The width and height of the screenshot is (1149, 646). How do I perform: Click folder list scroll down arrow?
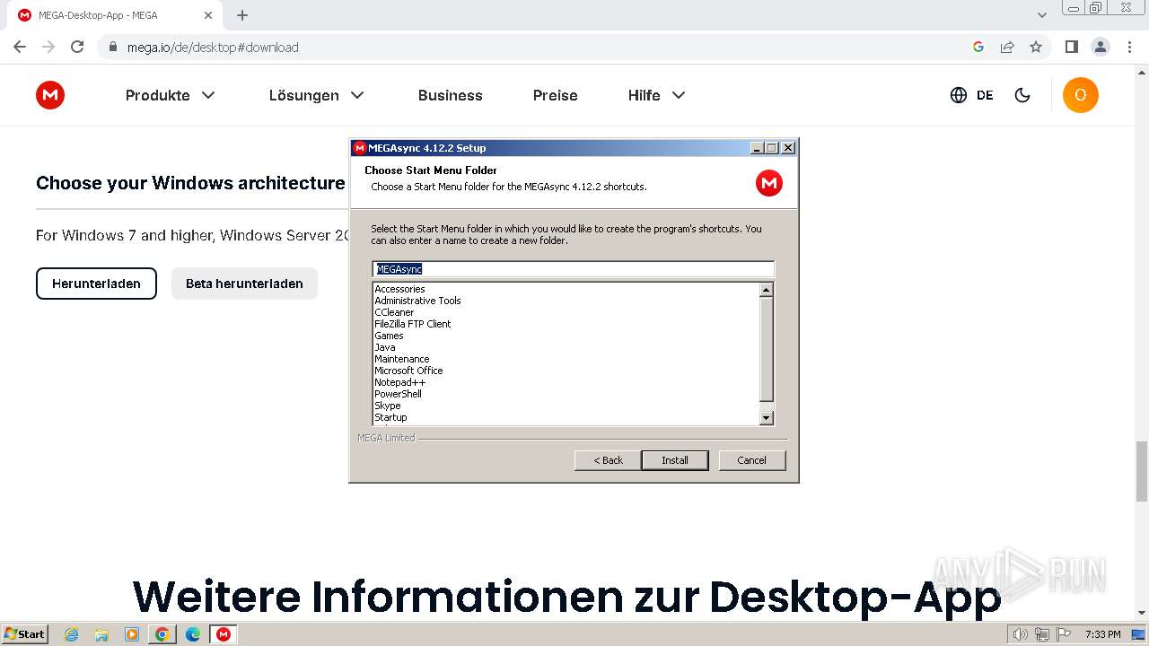pos(766,417)
